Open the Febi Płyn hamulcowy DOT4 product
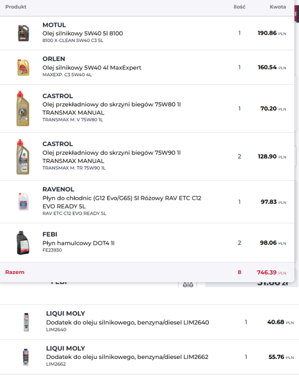The image size is (299, 379). pyautogui.click(x=78, y=243)
